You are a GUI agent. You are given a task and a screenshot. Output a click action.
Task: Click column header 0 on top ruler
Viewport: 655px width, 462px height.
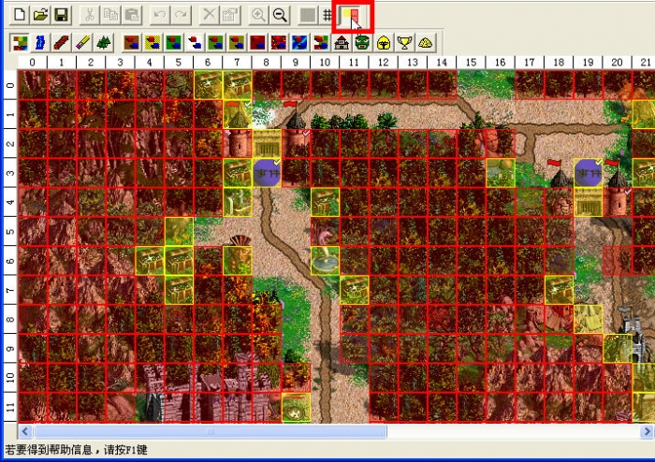[x=33, y=62]
